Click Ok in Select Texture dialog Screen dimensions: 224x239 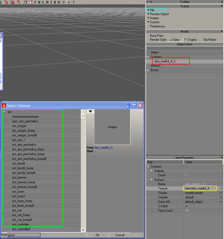point(97,235)
